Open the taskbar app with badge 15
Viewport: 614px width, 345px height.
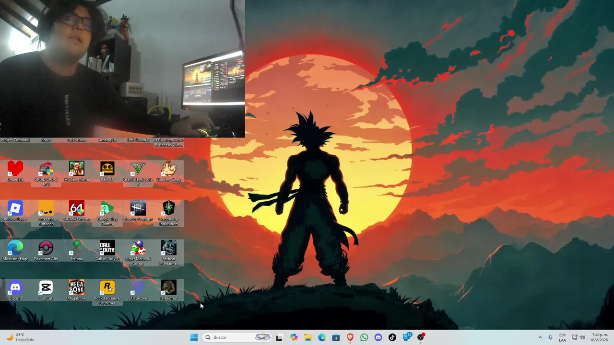coord(407,337)
